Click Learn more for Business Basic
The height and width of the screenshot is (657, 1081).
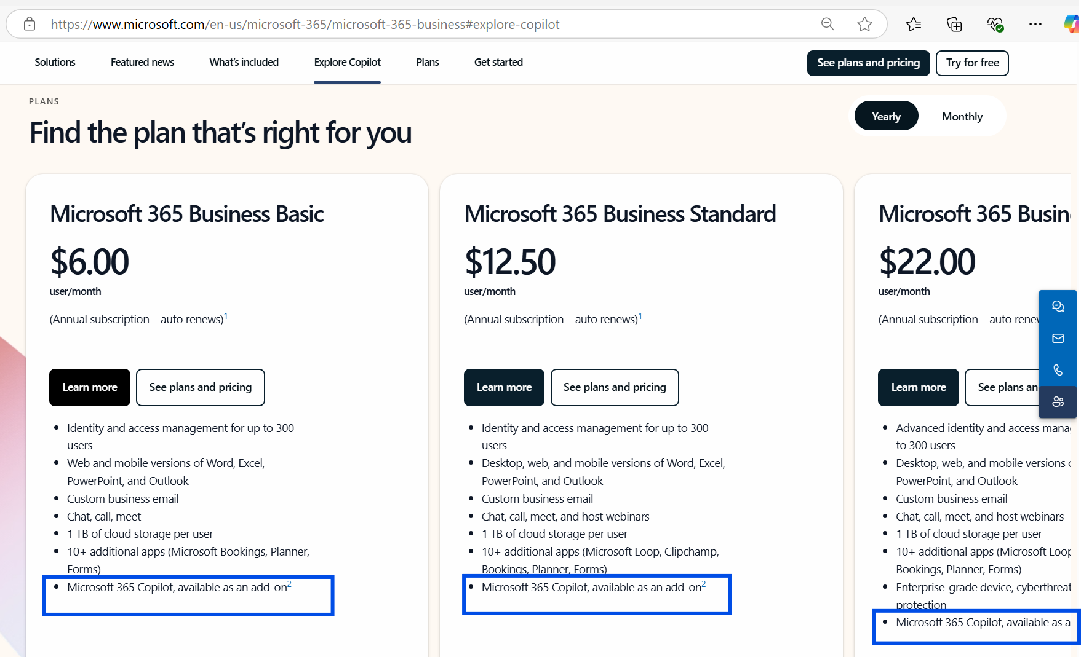90,387
